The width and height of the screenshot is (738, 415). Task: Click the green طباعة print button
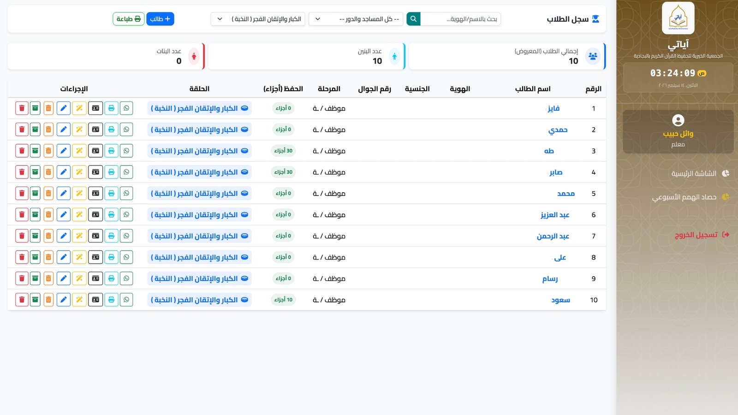(129, 19)
